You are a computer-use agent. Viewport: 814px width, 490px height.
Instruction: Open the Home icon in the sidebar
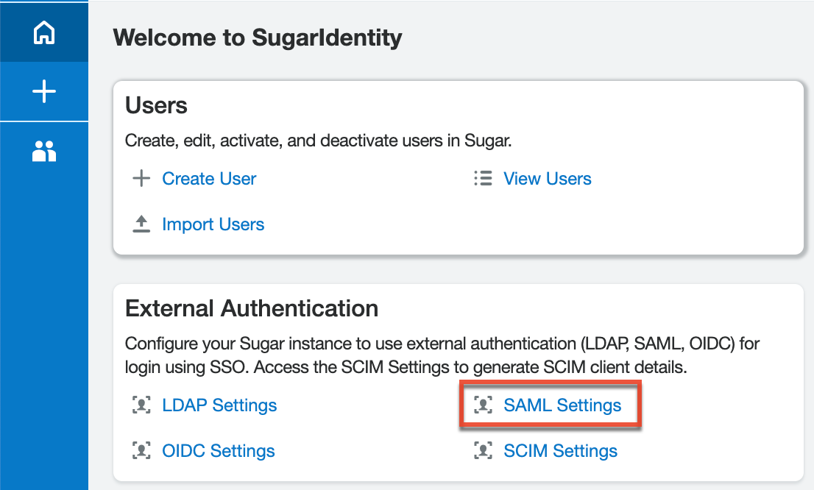(x=44, y=32)
